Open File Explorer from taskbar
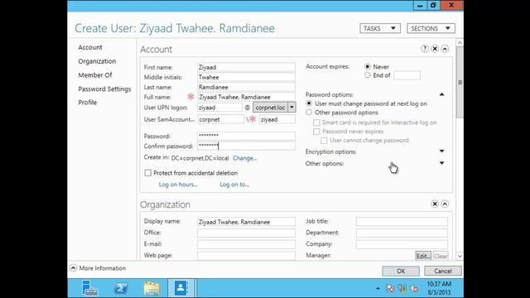The image size is (530, 298). (152, 288)
